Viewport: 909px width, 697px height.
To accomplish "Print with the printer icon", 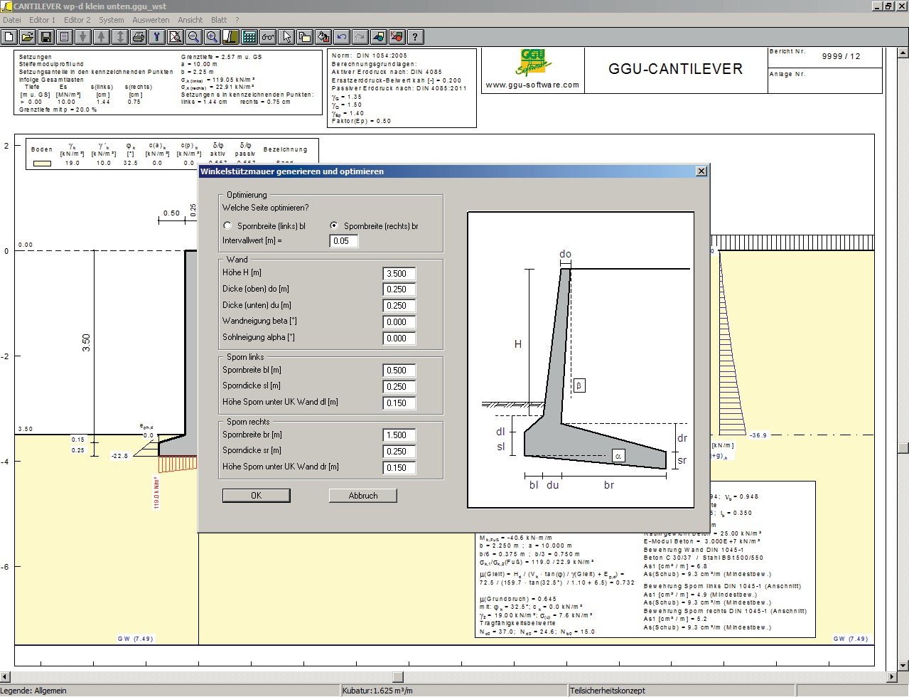I will tap(139, 37).
